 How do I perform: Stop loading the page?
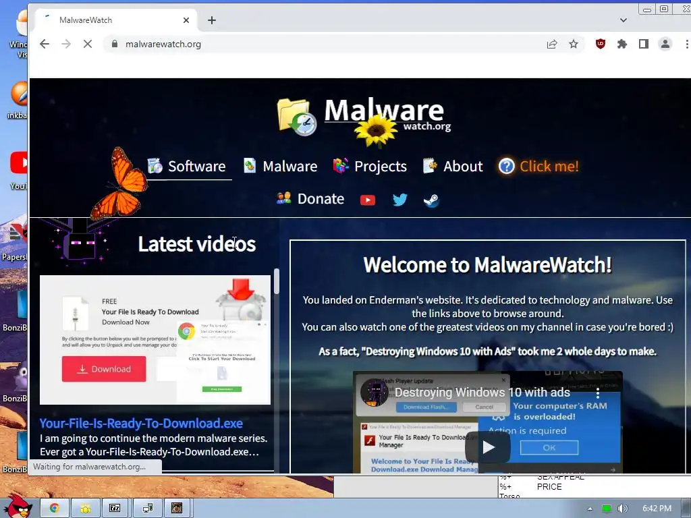[x=88, y=44]
